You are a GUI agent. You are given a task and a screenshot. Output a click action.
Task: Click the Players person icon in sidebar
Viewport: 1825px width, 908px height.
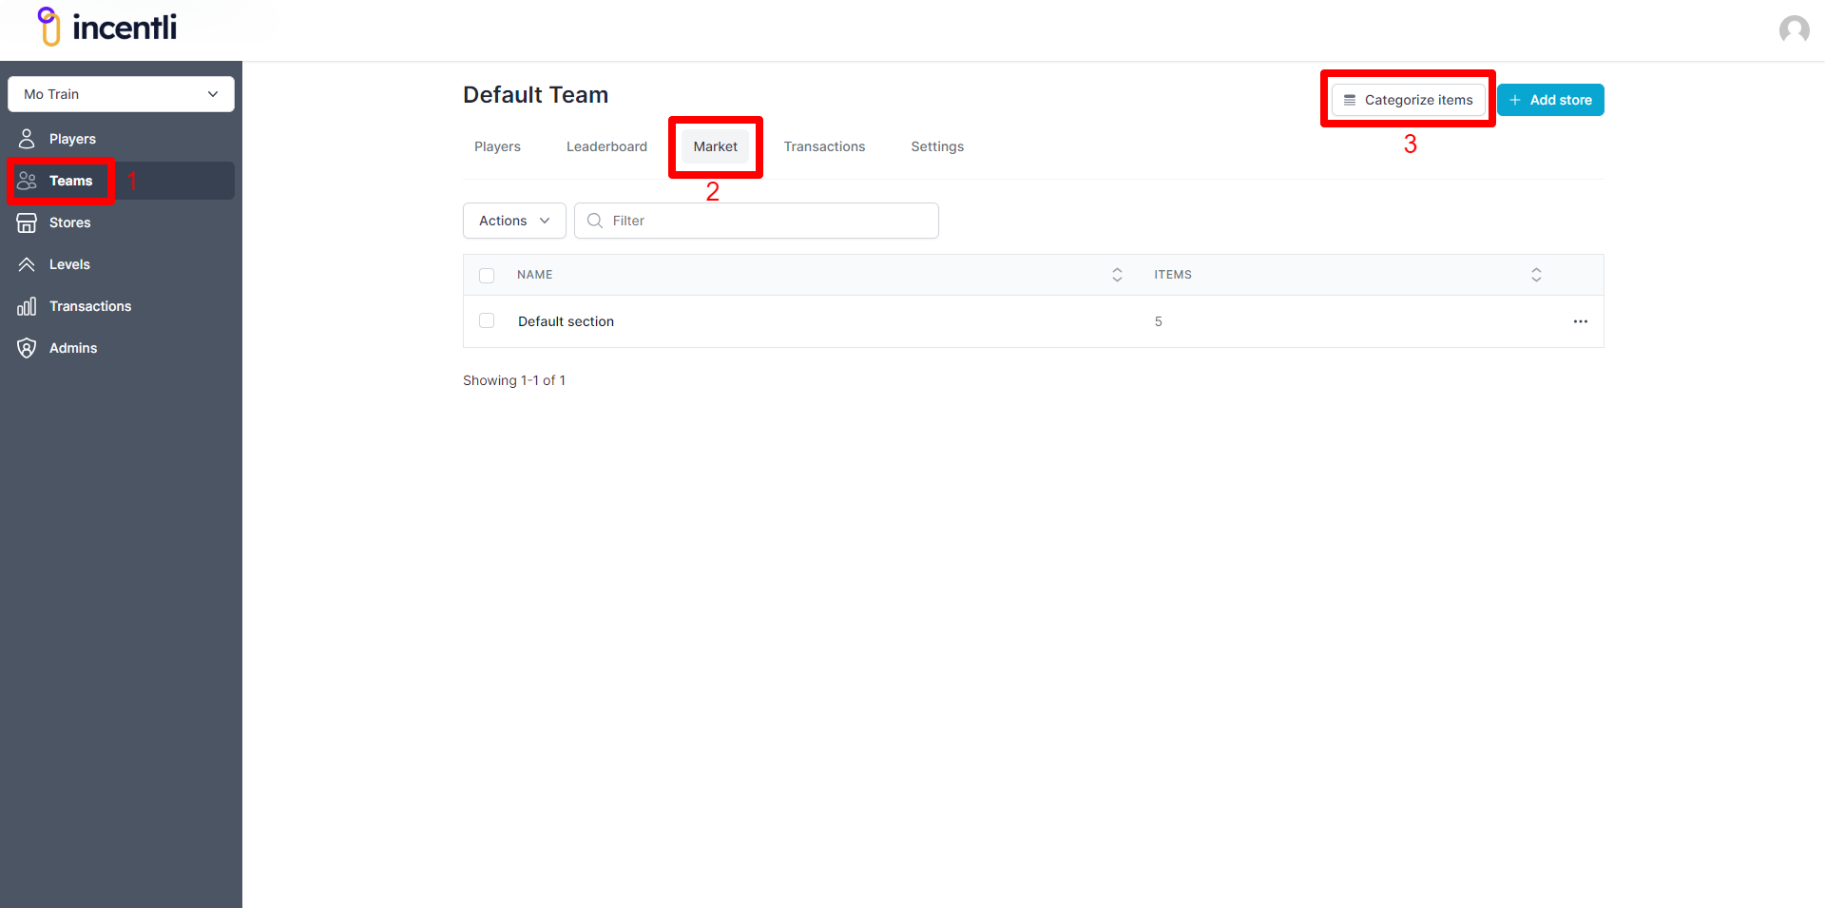pos(27,139)
